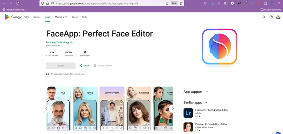The height and width of the screenshot is (134, 283).
Task: Open the Help question mark icon
Action: point(271,17)
